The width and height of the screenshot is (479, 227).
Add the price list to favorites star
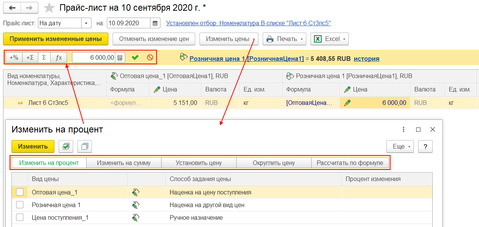(x=49, y=8)
